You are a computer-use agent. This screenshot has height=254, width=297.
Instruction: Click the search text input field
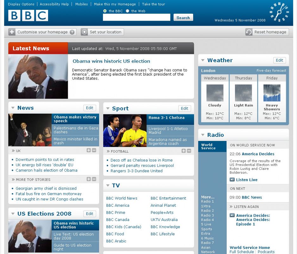[x=136, y=17]
